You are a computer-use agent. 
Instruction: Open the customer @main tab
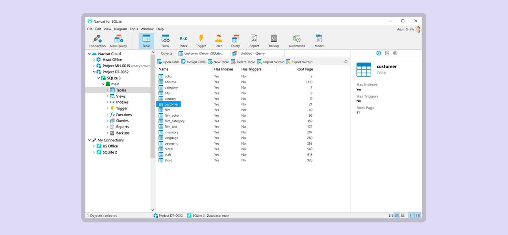click(204, 53)
